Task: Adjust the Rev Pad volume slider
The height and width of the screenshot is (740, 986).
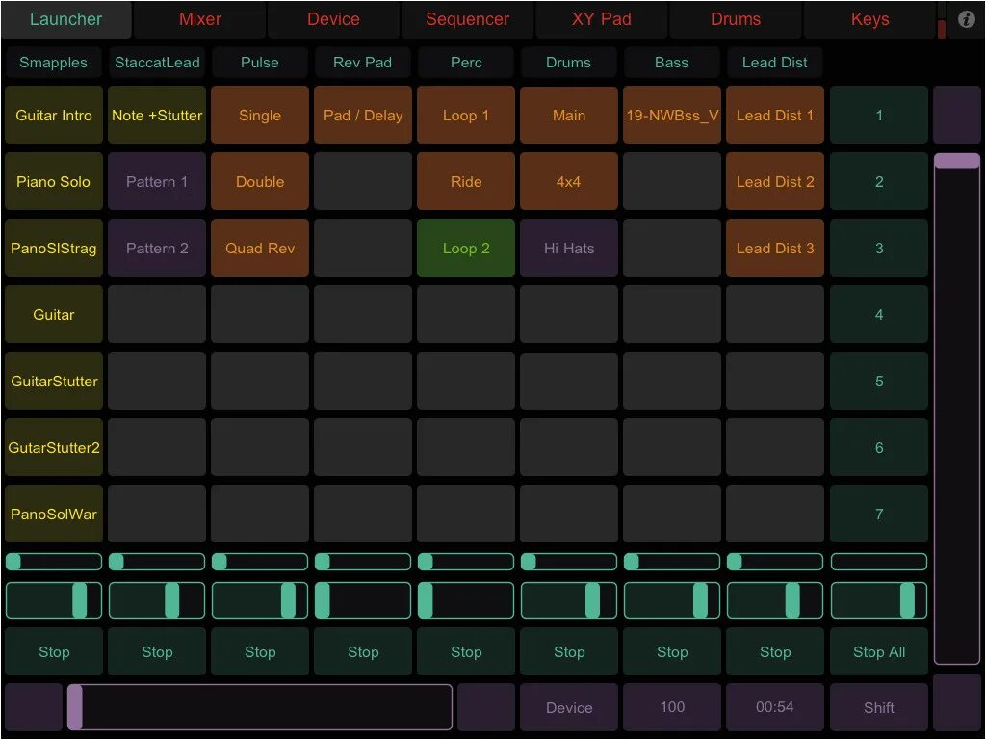Action: pos(363,600)
